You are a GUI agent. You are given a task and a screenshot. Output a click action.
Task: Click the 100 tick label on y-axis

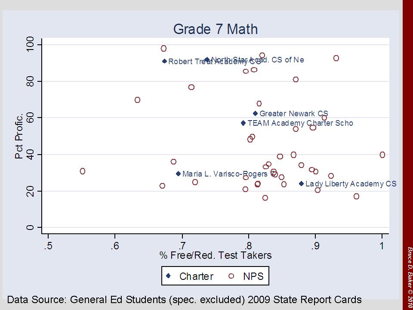pyautogui.click(x=30, y=45)
